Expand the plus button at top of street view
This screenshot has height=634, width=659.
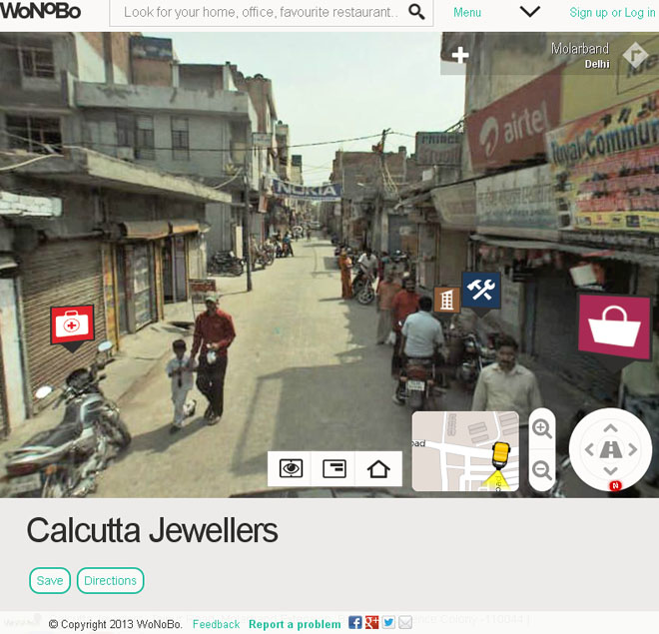pyautogui.click(x=459, y=56)
